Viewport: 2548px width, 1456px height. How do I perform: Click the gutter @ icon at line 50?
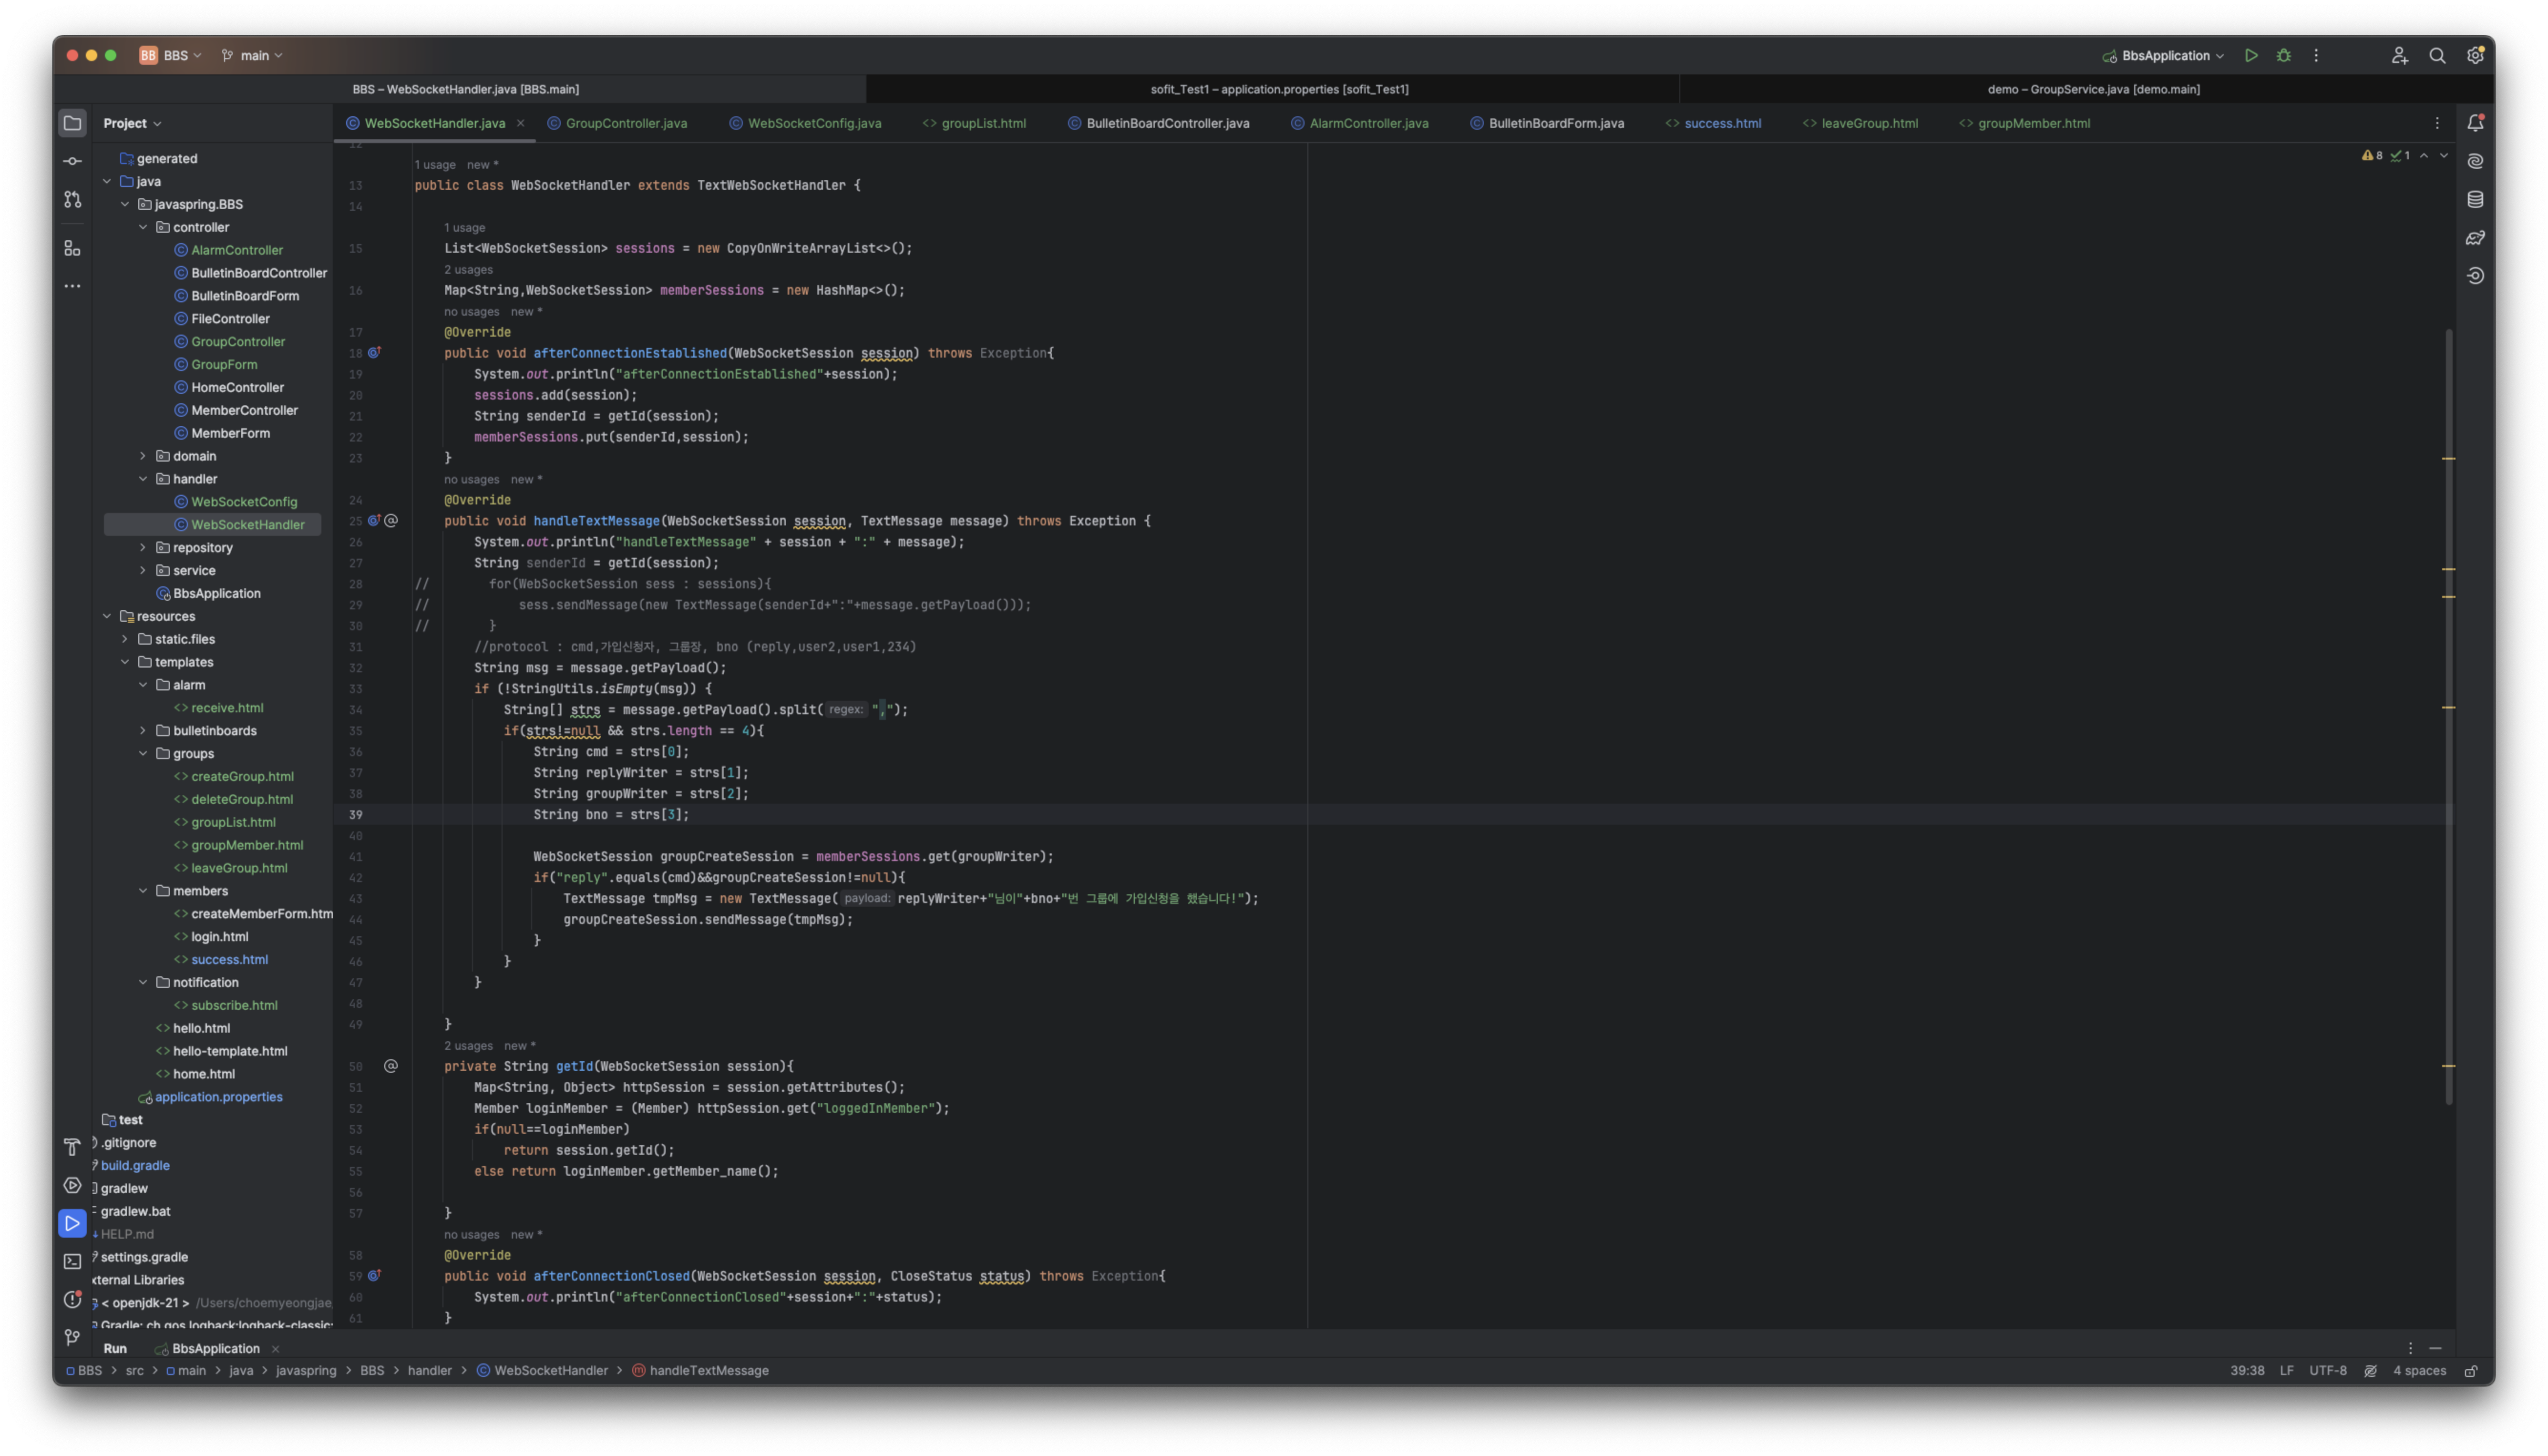click(x=391, y=1066)
